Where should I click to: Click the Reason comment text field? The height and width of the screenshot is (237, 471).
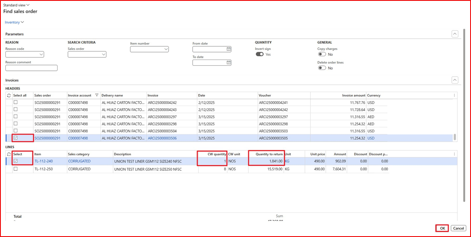31,68
